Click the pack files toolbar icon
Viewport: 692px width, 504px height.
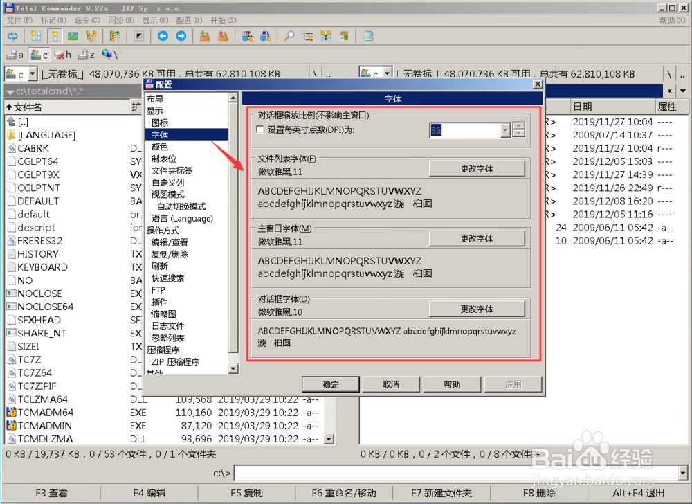[x=204, y=36]
